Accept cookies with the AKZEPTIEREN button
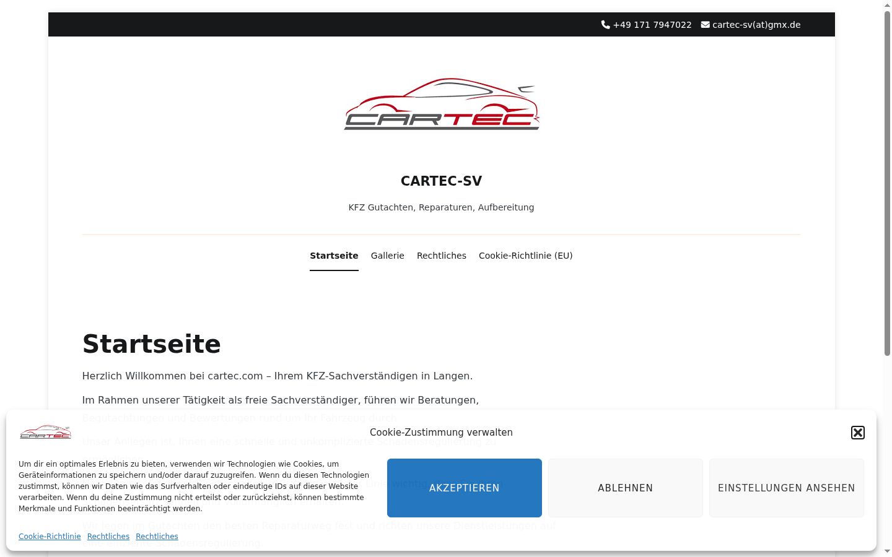Screen dimensions: 892x557 tap(465, 488)
